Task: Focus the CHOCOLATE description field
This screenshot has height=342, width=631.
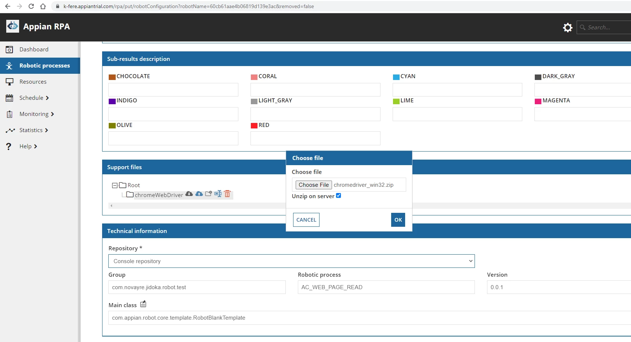Action: (173, 90)
